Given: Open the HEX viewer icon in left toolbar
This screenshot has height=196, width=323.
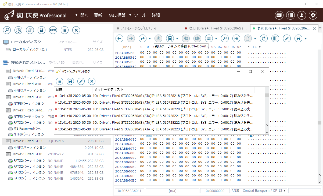Looking at the screenshot, I should (x=53, y=30).
